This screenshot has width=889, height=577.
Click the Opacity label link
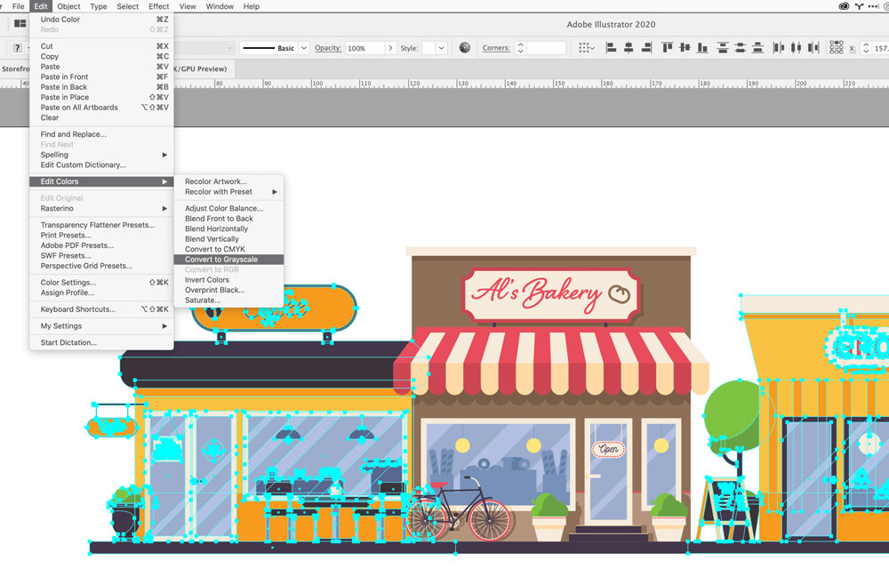328,48
